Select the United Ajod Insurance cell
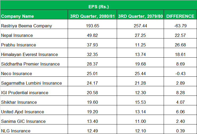The width and height of the screenshot is (197, 134). (x=23, y=112)
